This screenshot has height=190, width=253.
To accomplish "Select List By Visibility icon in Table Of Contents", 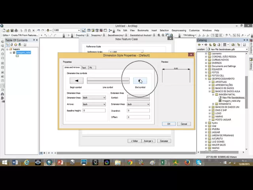I will [x=16, y=45].
